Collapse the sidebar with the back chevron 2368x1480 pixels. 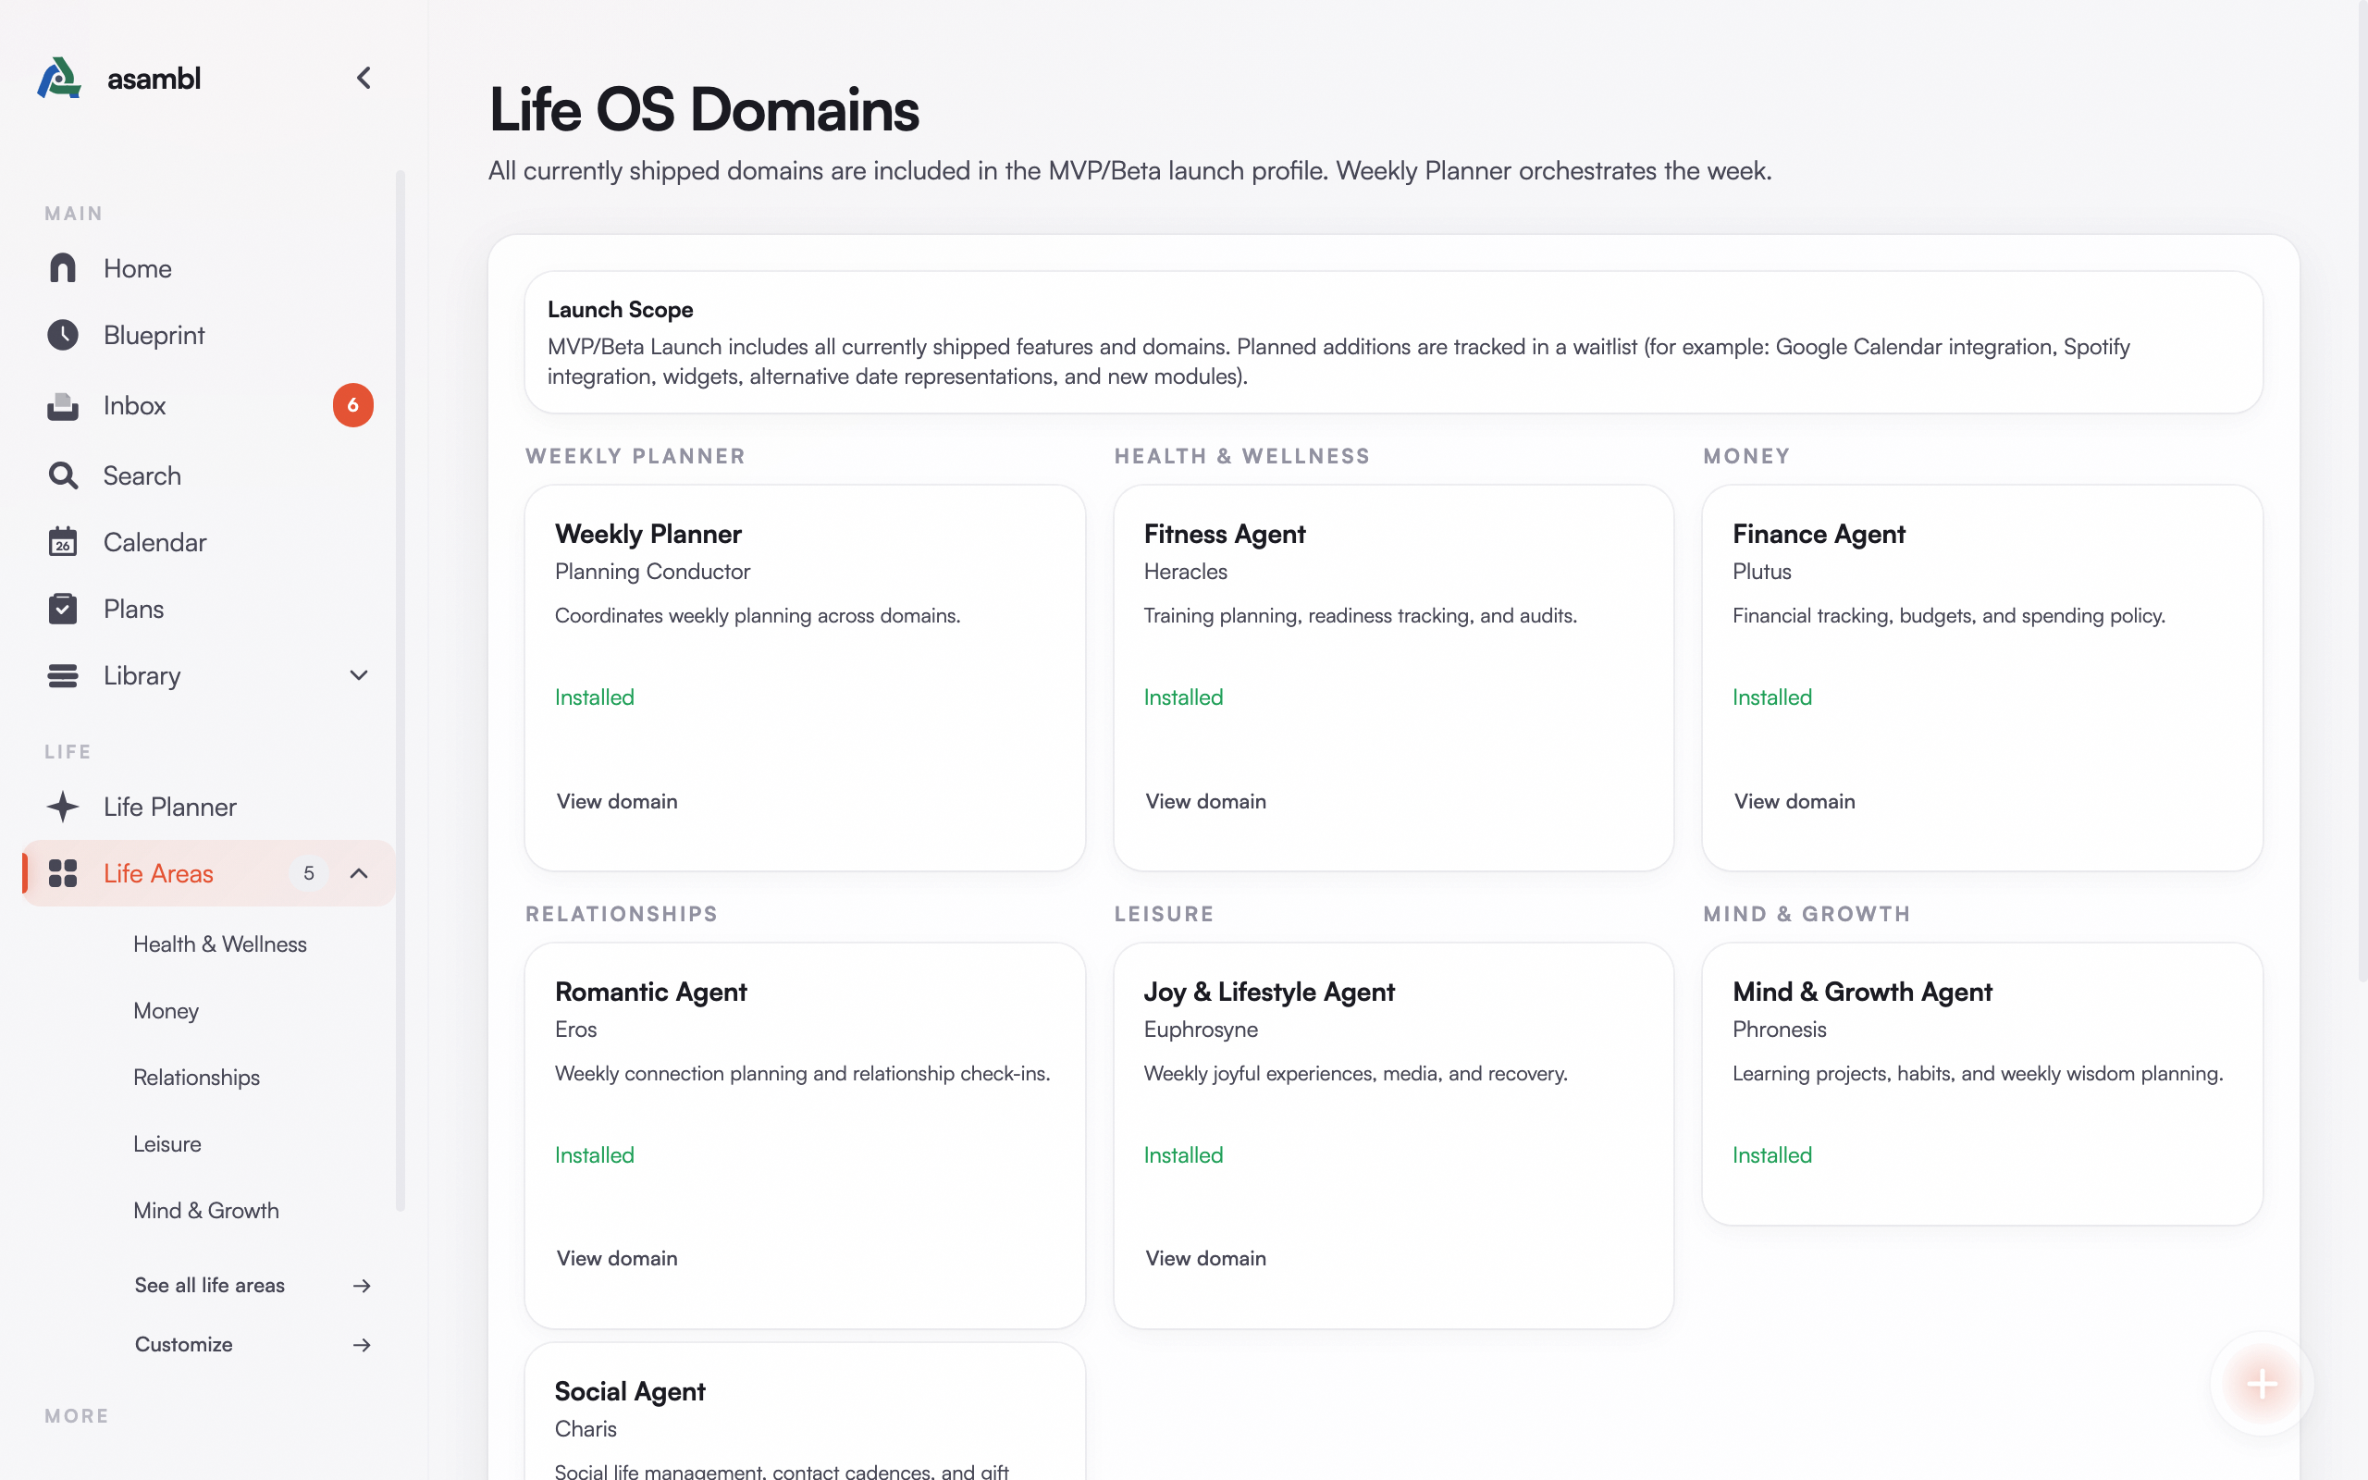364,79
